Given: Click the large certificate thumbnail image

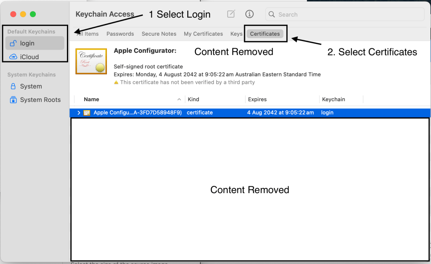Looking at the screenshot, I should pyautogui.click(x=91, y=61).
